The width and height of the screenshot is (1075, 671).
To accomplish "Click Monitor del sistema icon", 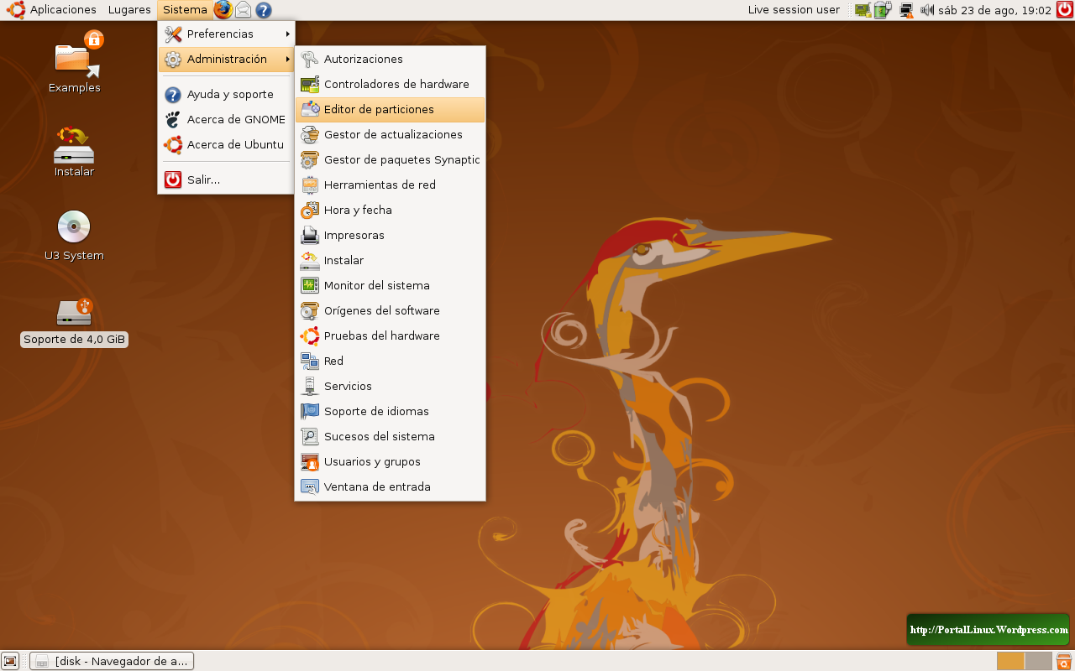I will pos(310,286).
